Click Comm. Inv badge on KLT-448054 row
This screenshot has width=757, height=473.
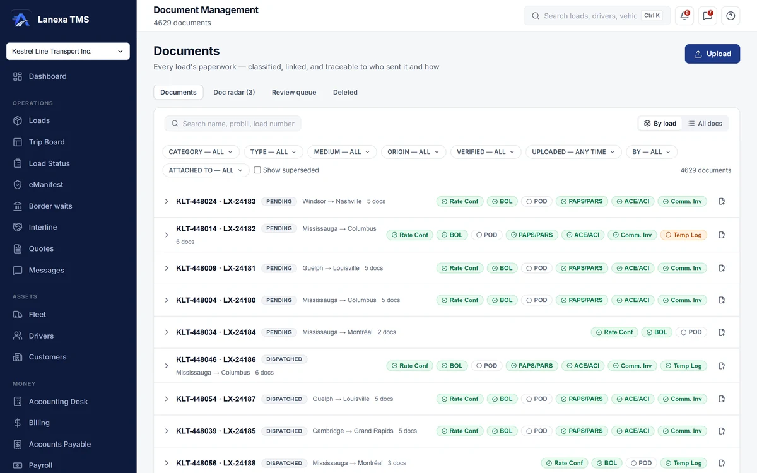683,399
